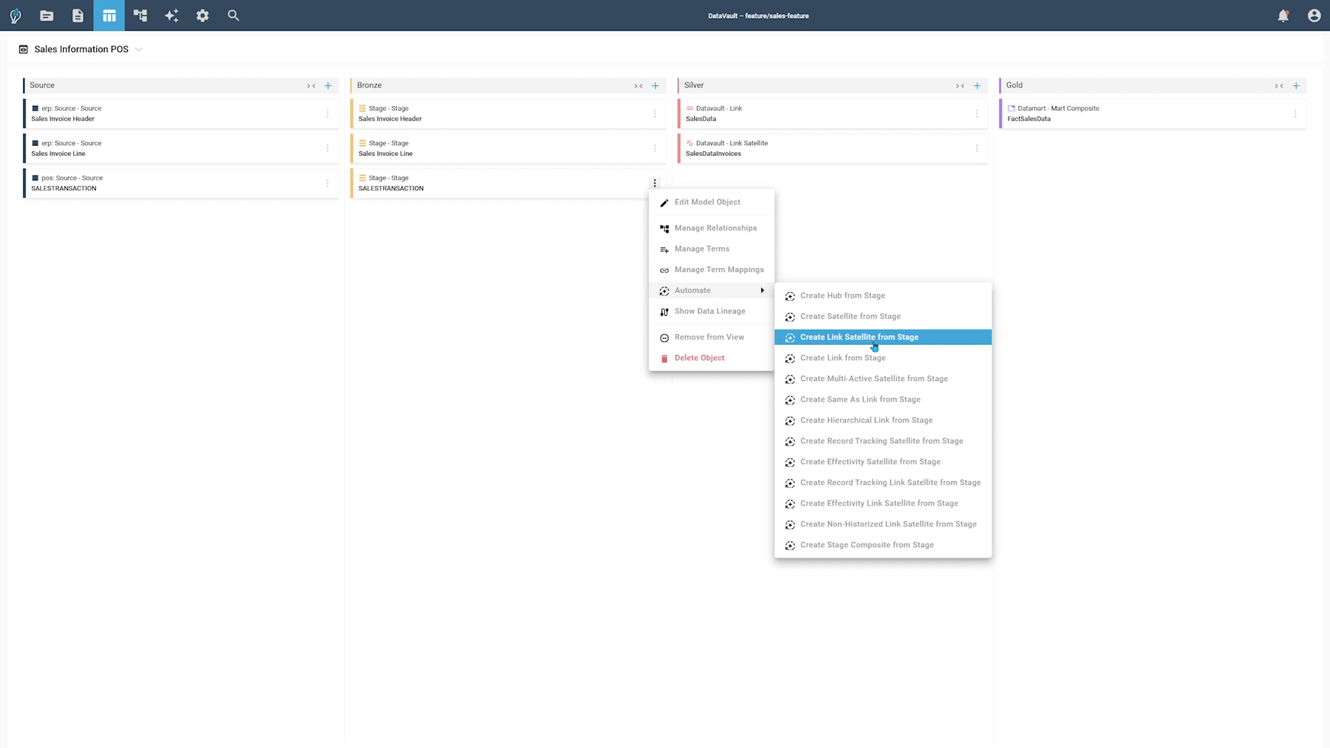Open the settings gear icon
The height and width of the screenshot is (748, 1330).
202,15
